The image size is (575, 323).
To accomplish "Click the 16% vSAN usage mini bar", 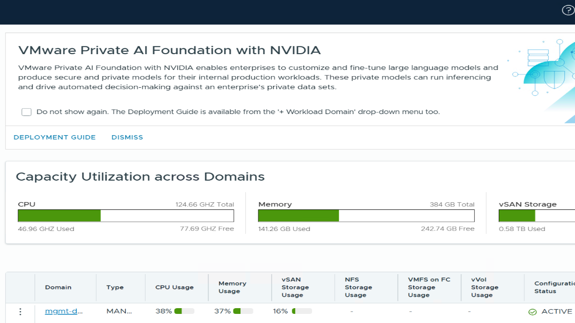I will point(302,311).
